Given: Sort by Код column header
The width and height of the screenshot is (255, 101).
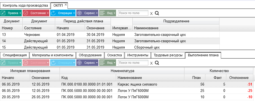Looking at the screenshot, I should (x=88, y=78).
